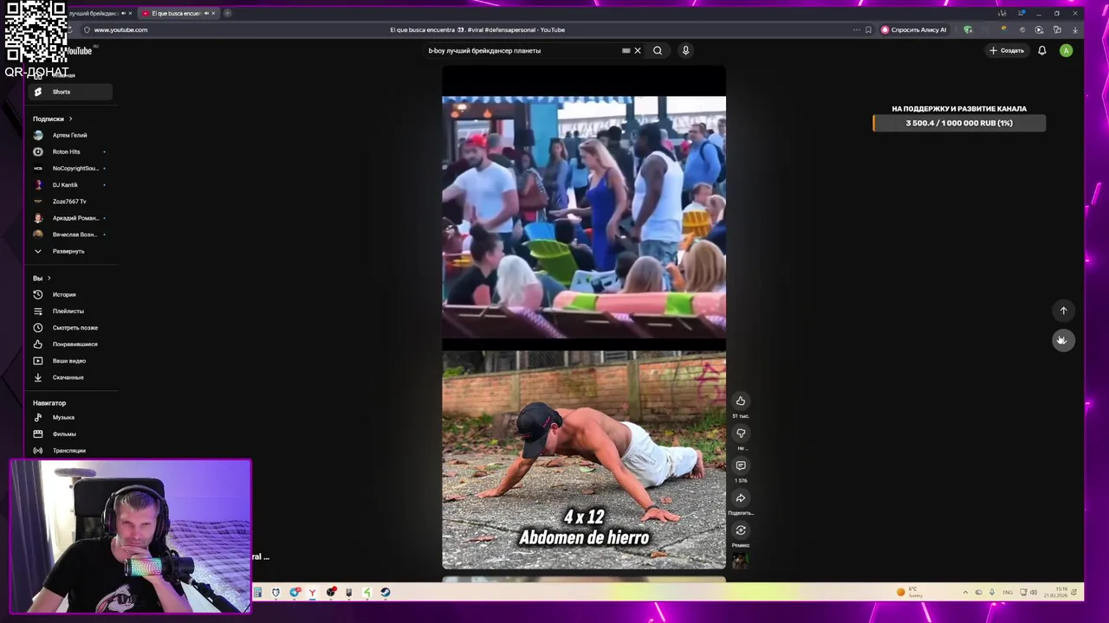Screen dimensions: 1109x623
Task: Click the Создать button
Action: pos(1007,50)
